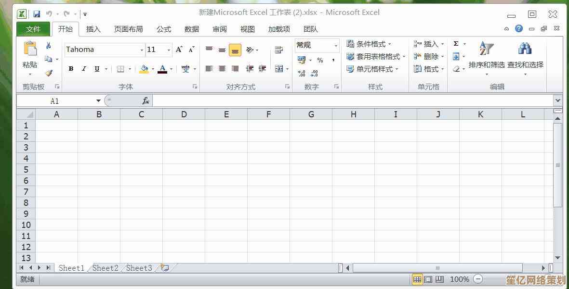Click cell C5 in the worksheet
This screenshot has height=289, width=569.
[x=141, y=169]
